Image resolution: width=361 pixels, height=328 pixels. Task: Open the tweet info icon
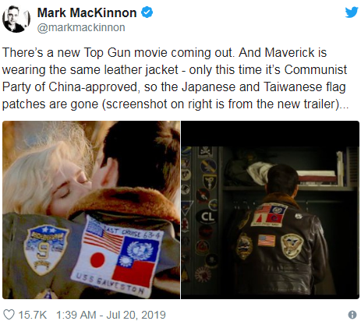point(352,315)
